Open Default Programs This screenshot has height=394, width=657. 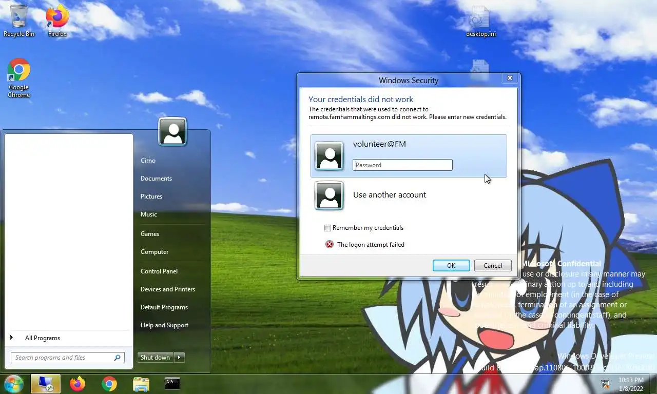tap(164, 307)
